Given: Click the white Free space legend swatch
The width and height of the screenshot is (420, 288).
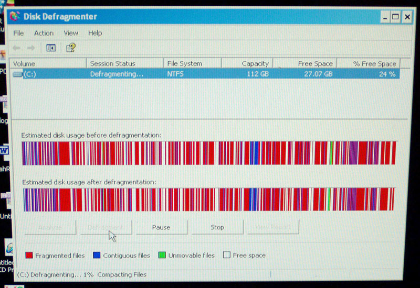Looking at the screenshot, I should click(227, 255).
